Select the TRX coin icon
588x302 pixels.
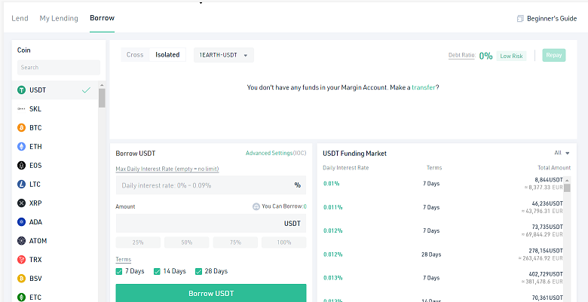(21, 259)
